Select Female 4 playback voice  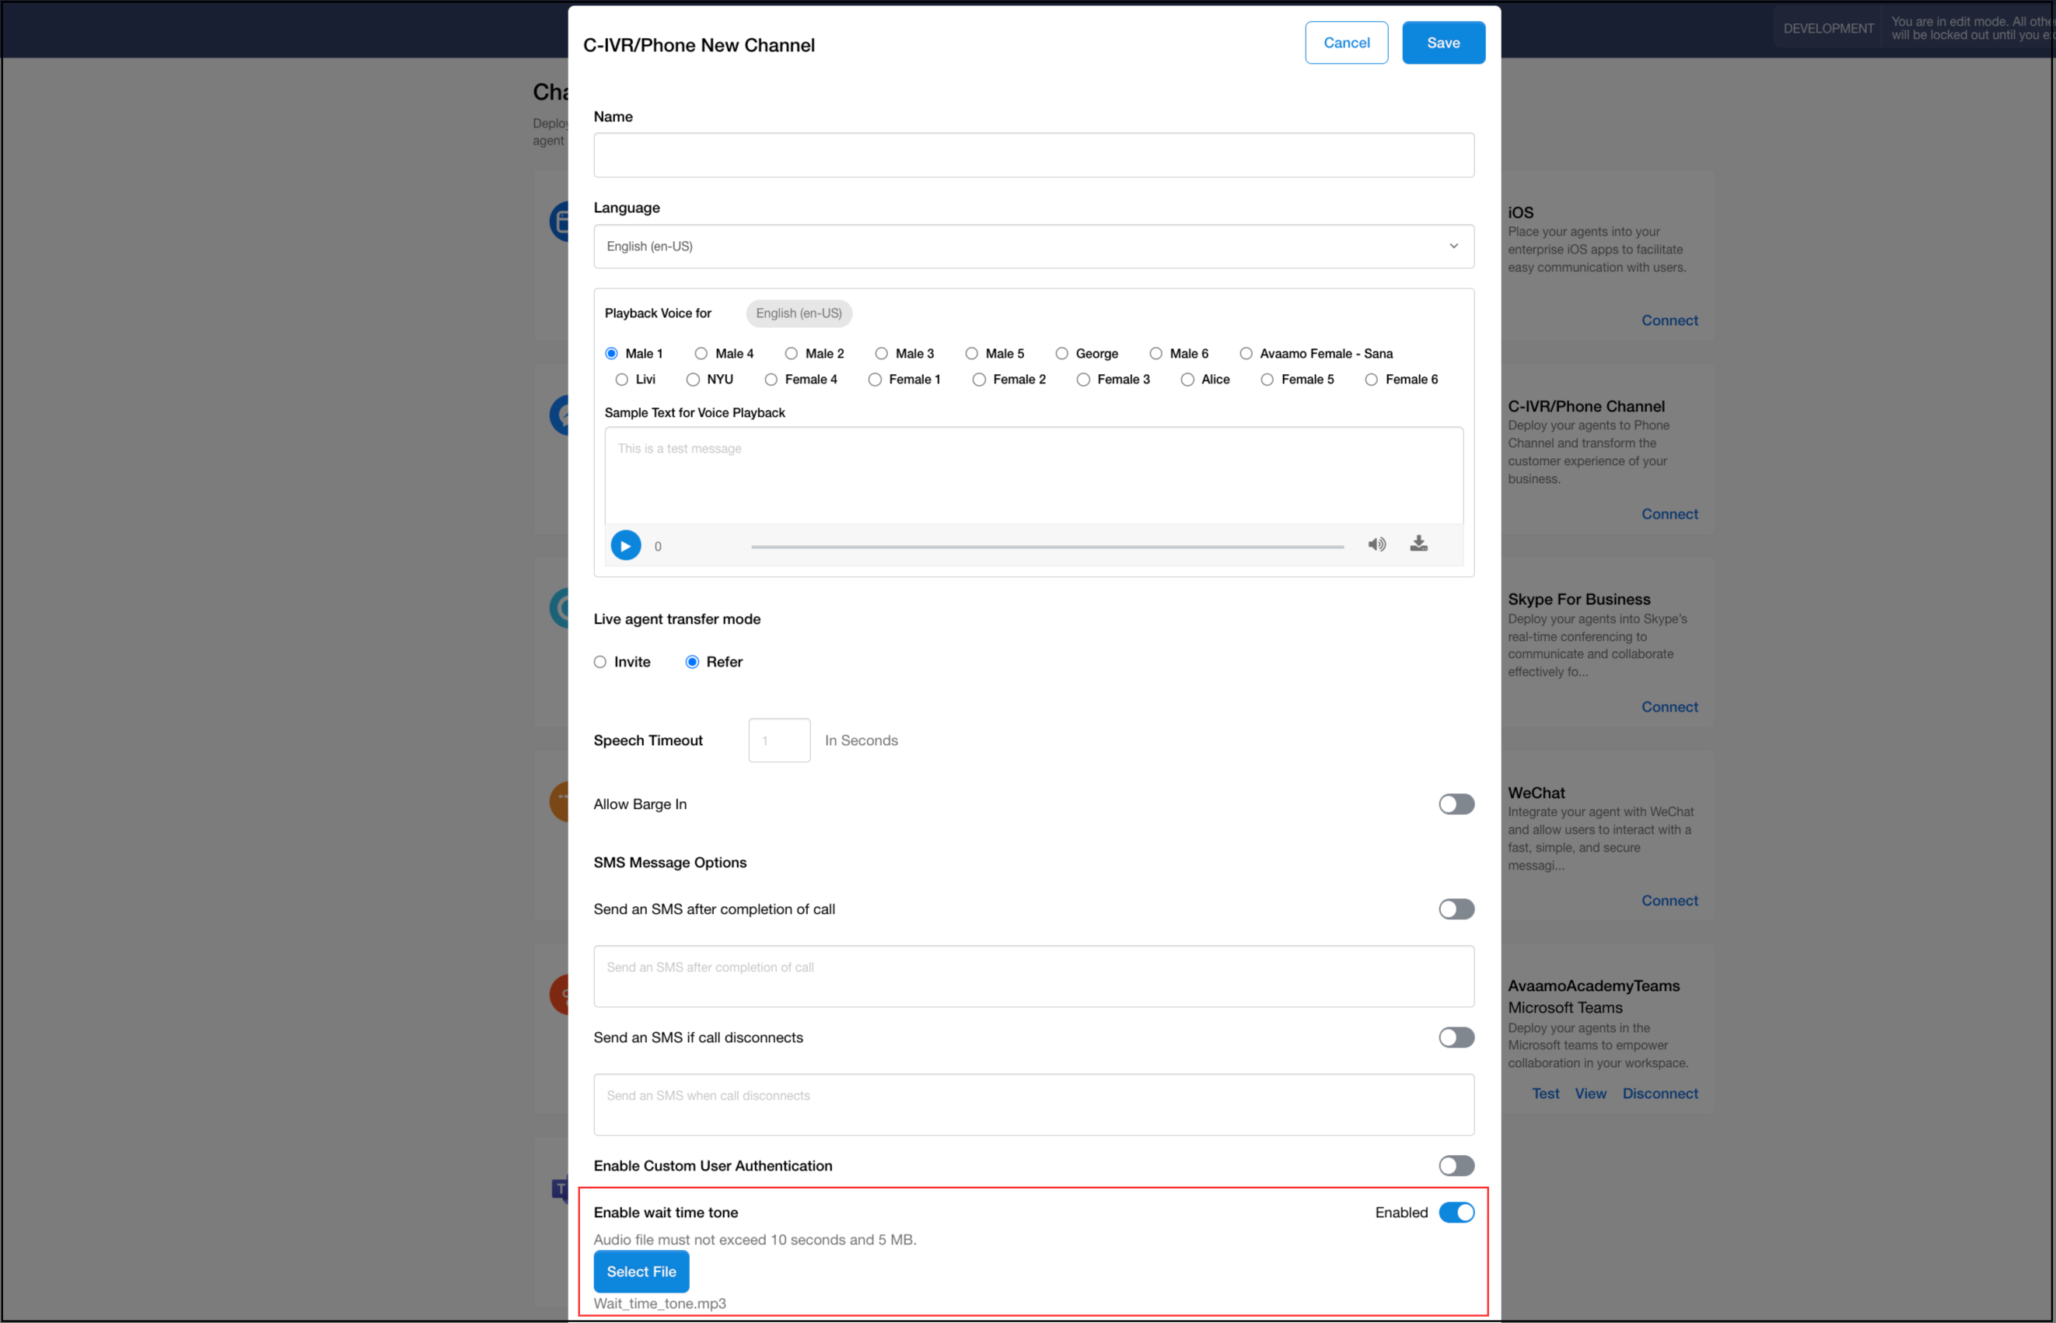click(771, 380)
